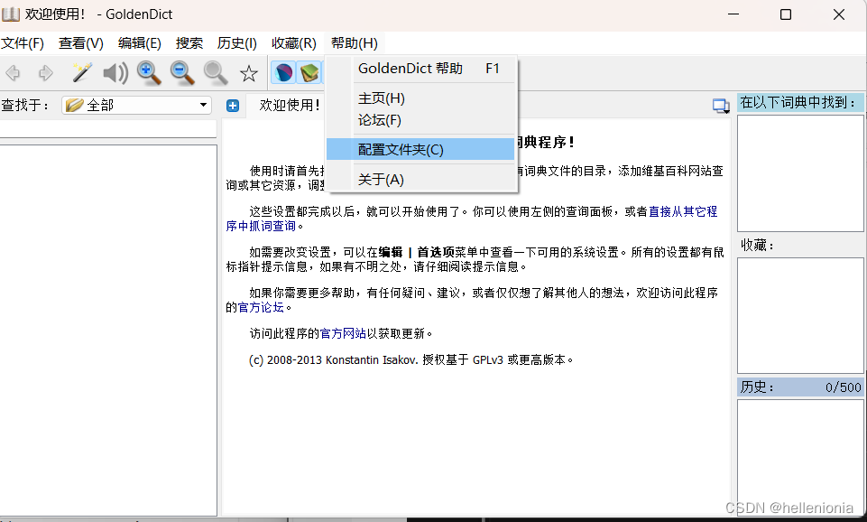Open the 文件(F) menu
Image resolution: width=867 pixels, height=522 pixels.
click(x=23, y=43)
